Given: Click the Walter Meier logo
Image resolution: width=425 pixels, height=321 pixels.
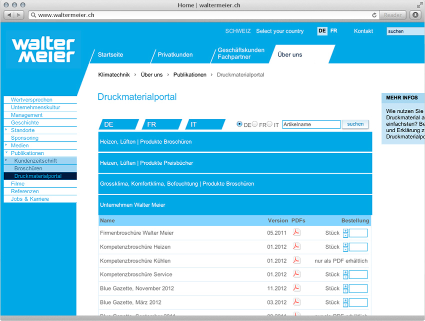Looking at the screenshot, I should [43, 49].
